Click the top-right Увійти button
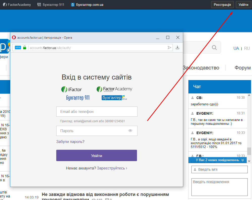The width and height of the screenshot is (252, 200). pos(243,5)
